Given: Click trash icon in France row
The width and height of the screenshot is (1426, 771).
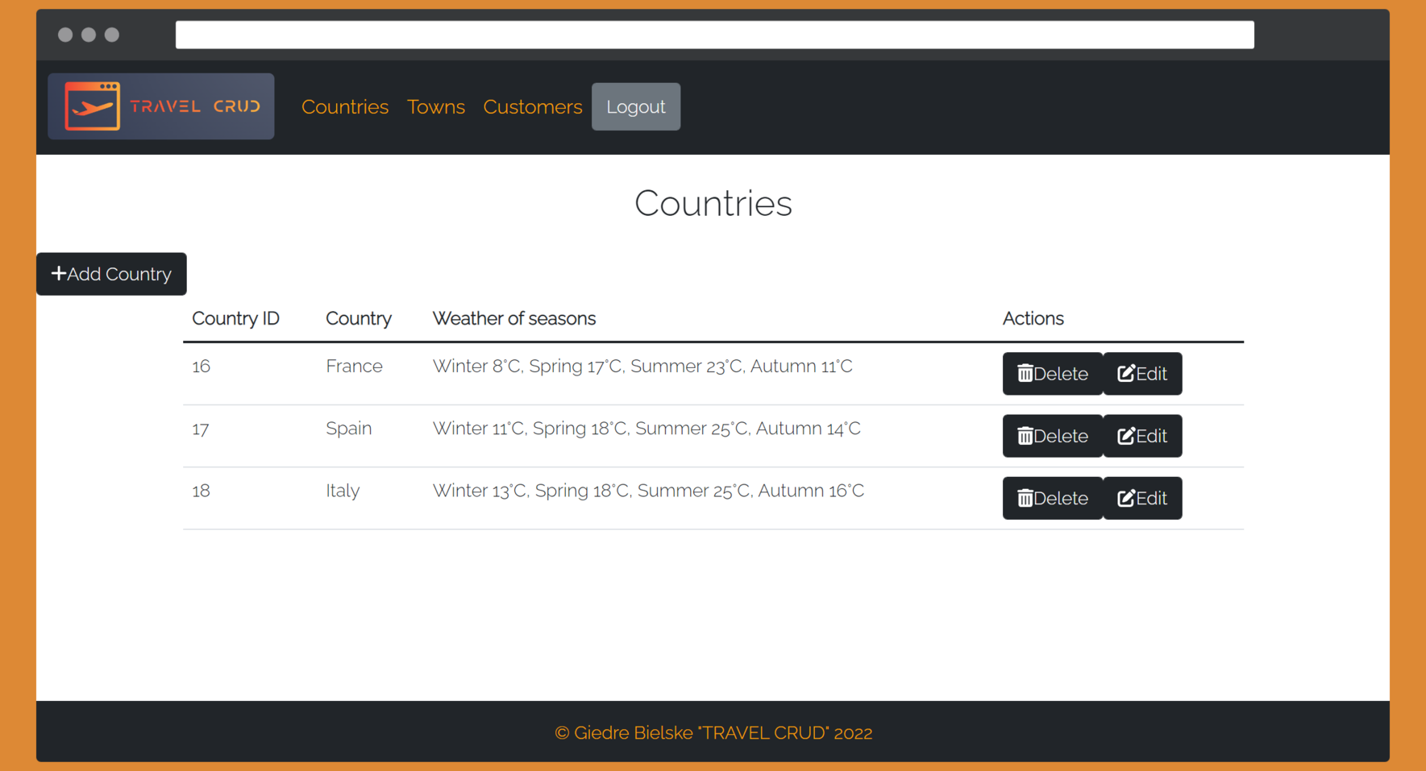Looking at the screenshot, I should click(x=1025, y=374).
